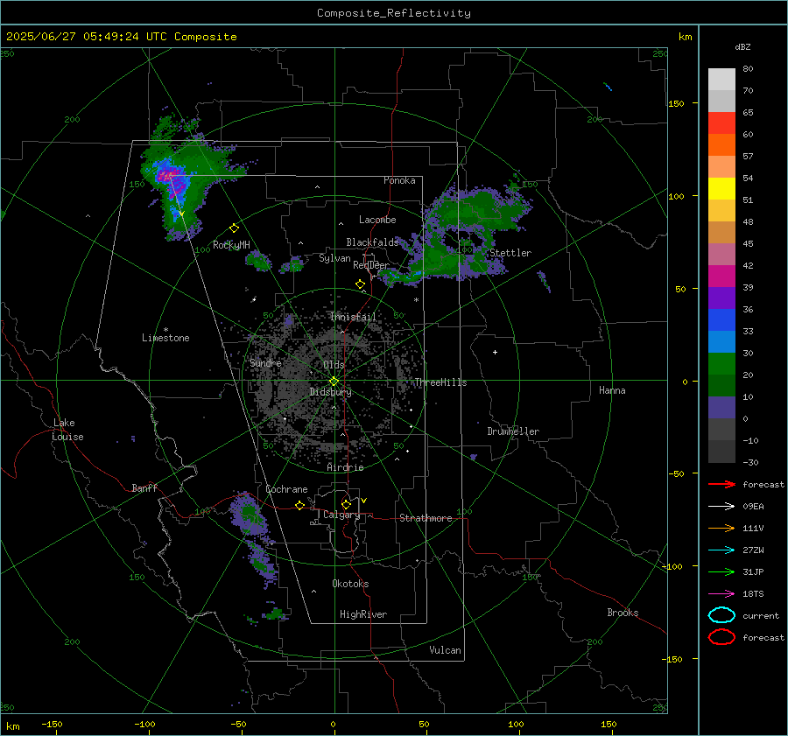This screenshot has height=736, width=788.
Task: Click the Okotoks town label
Action: pos(350,584)
